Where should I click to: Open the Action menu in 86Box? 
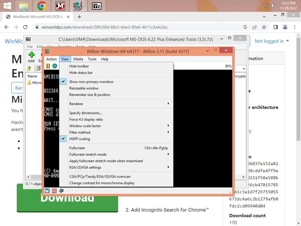point(51,59)
